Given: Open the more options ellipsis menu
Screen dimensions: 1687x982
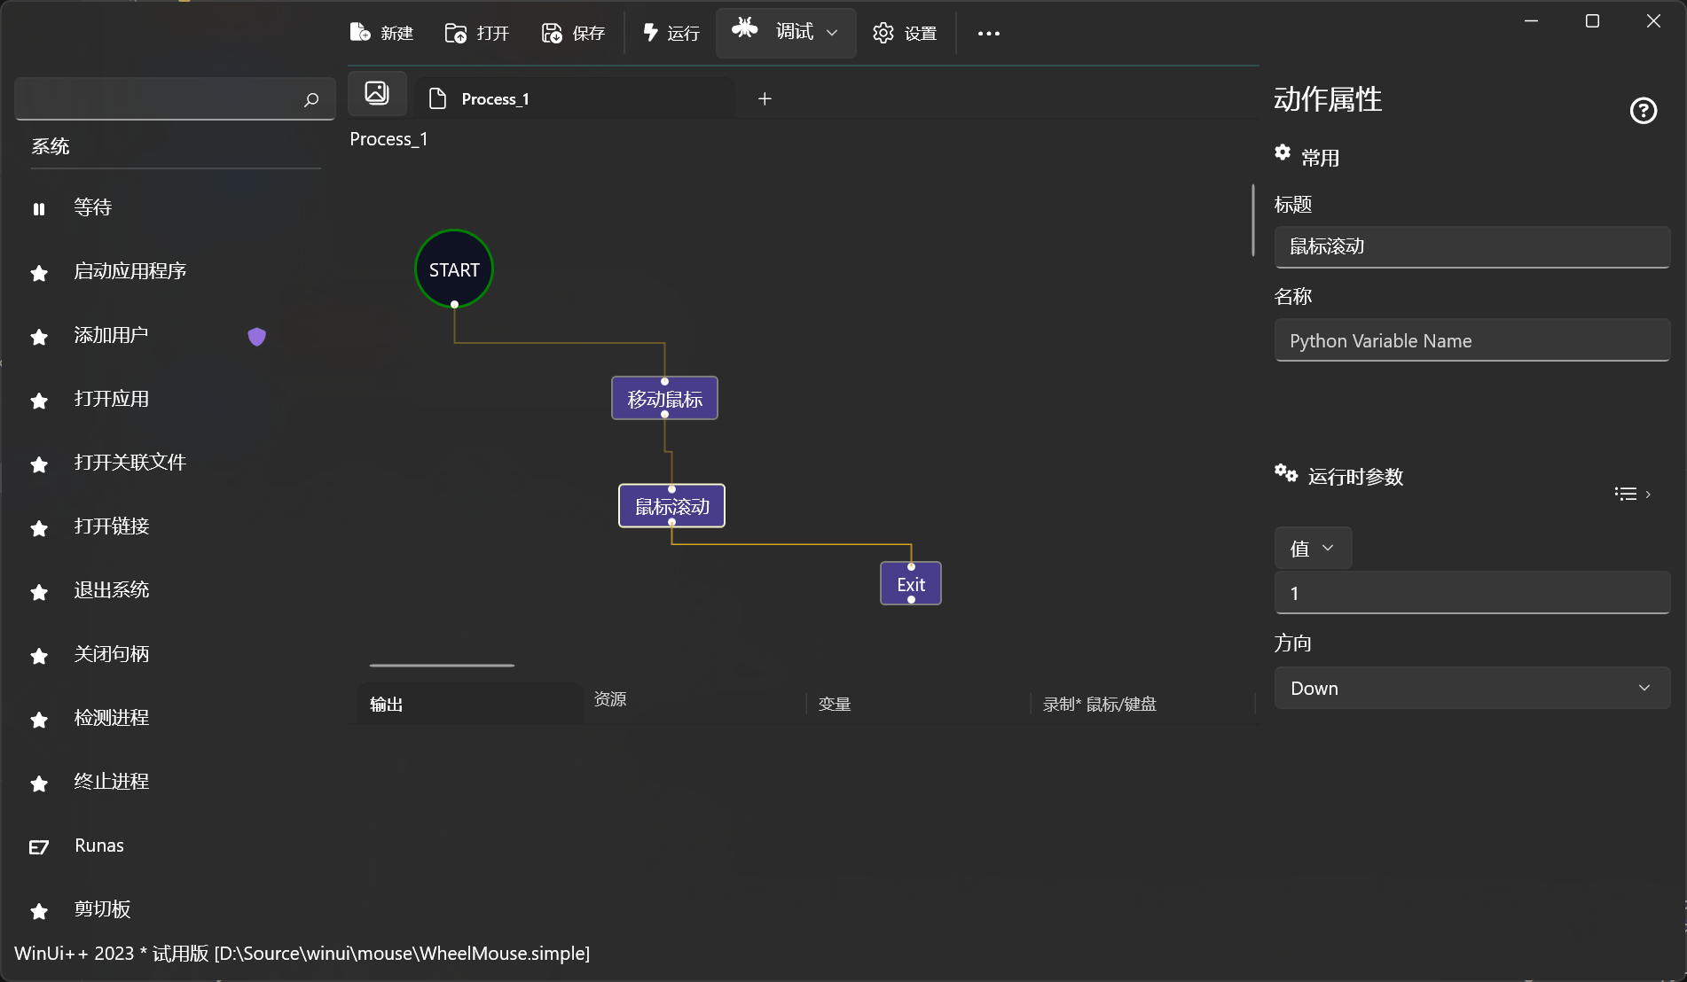Looking at the screenshot, I should (x=988, y=34).
